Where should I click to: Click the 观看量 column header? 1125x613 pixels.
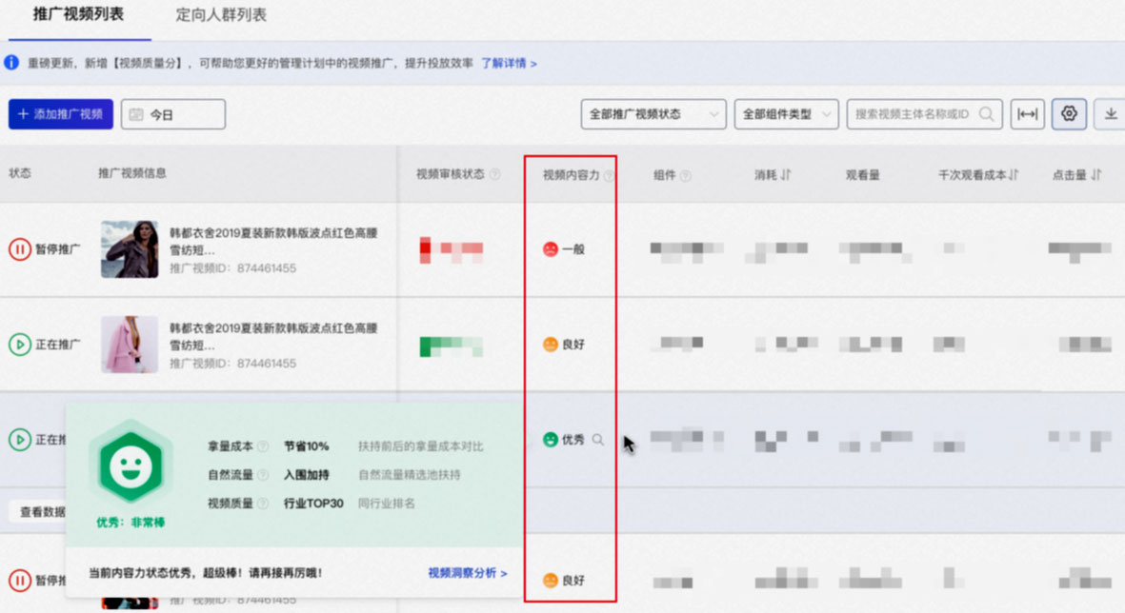pyautogui.click(x=862, y=174)
